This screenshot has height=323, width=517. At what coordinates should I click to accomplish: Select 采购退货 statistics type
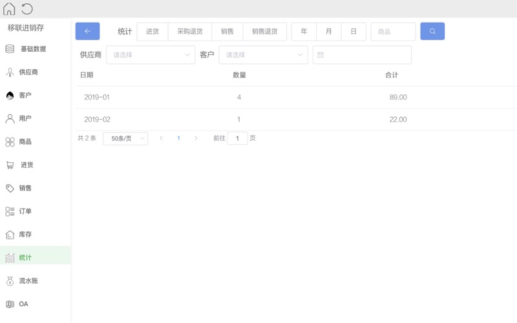click(x=190, y=31)
